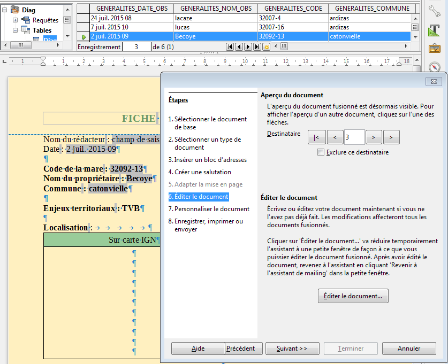
Task: Add a new record with the star icon
Action: coord(267,47)
